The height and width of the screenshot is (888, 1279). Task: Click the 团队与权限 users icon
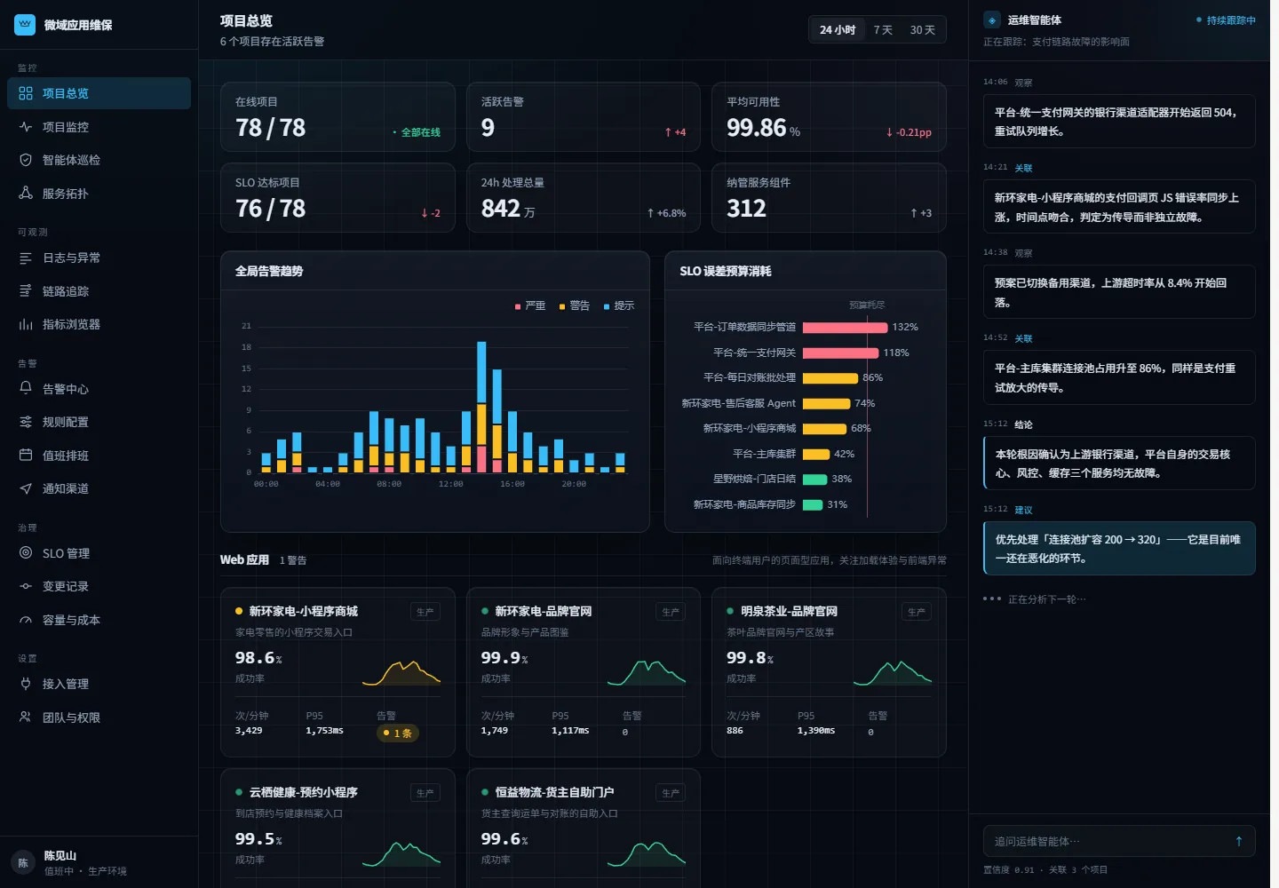26,717
